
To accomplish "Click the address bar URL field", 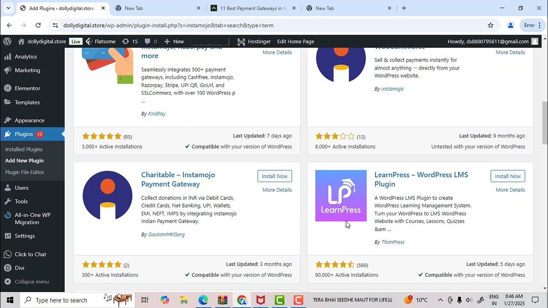I will pos(274,25).
